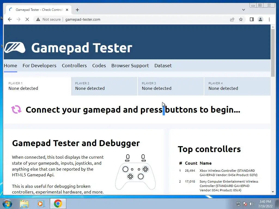Go back with the browser back arrow

click(10, 19)
